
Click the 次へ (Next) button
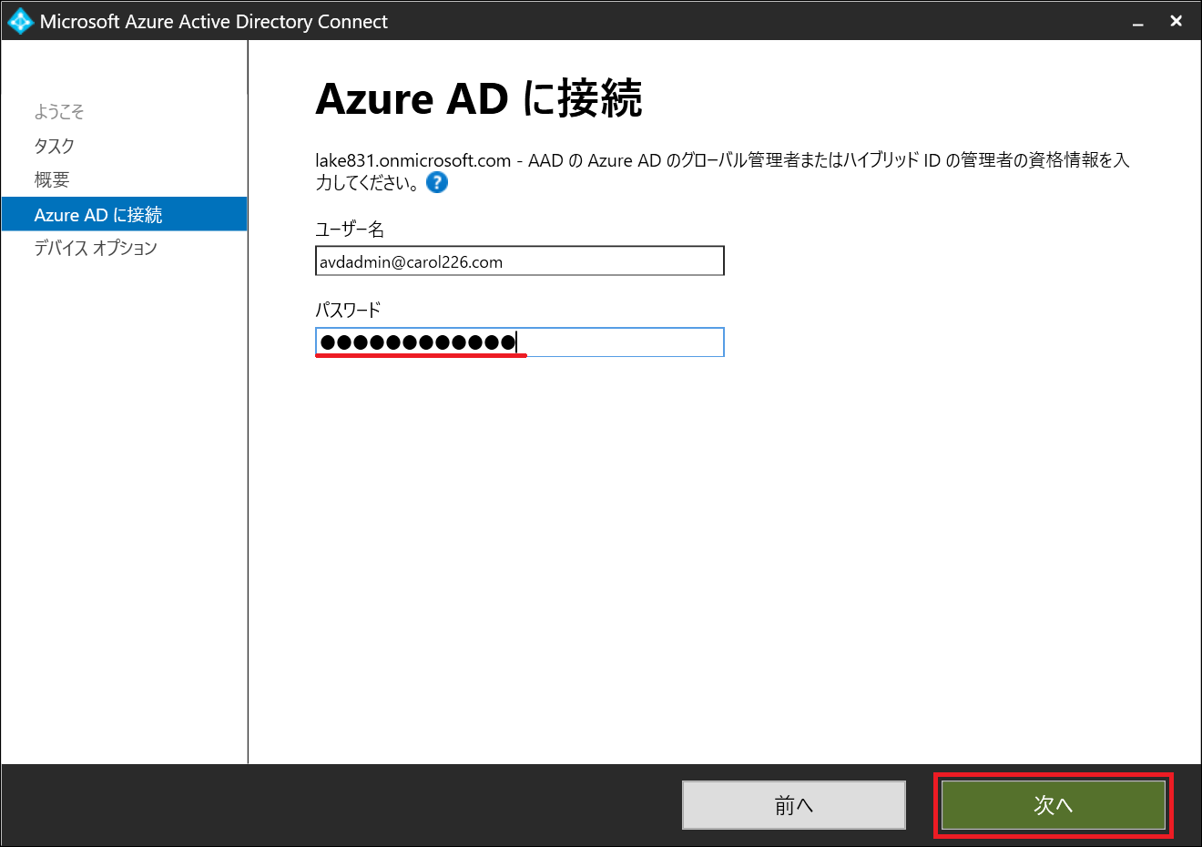click(1054, 805)
